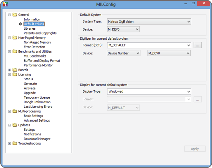Open Buffer and Display Format page

[x=42, y=61]
